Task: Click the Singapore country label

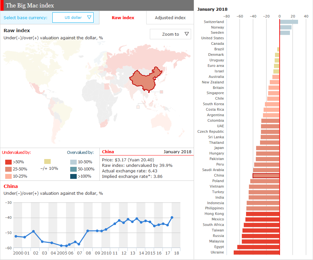Action: point(215,93)
